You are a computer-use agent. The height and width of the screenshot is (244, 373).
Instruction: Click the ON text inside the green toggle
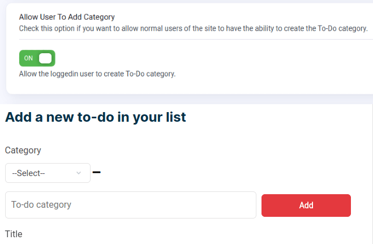click(29, 58)
